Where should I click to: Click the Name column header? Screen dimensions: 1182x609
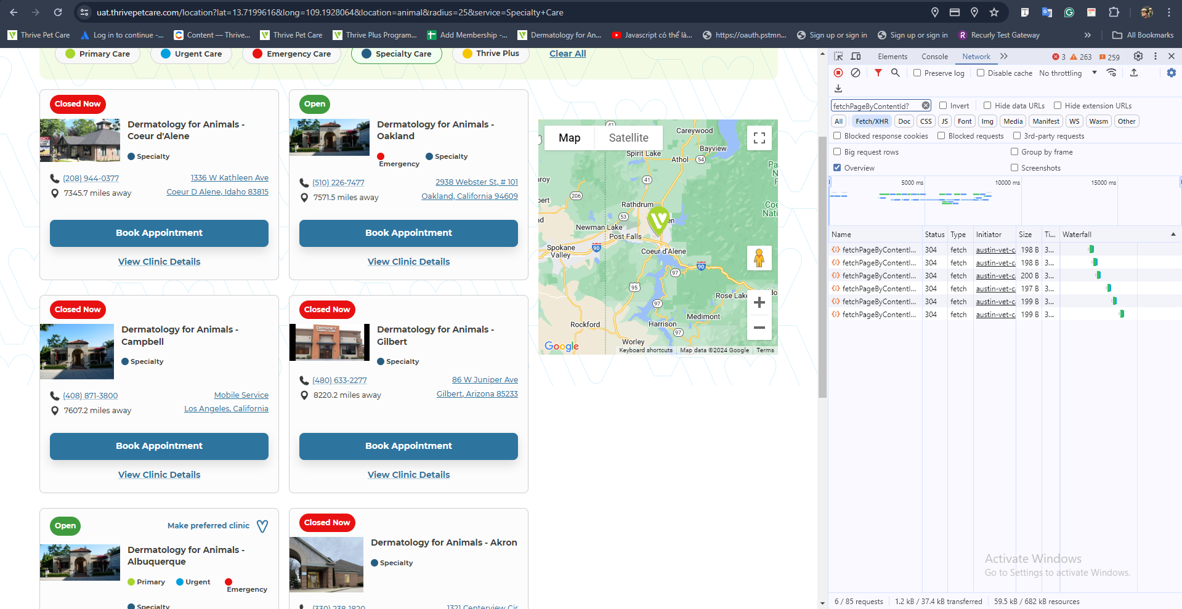pyautogui.click(x=875, y=235)
